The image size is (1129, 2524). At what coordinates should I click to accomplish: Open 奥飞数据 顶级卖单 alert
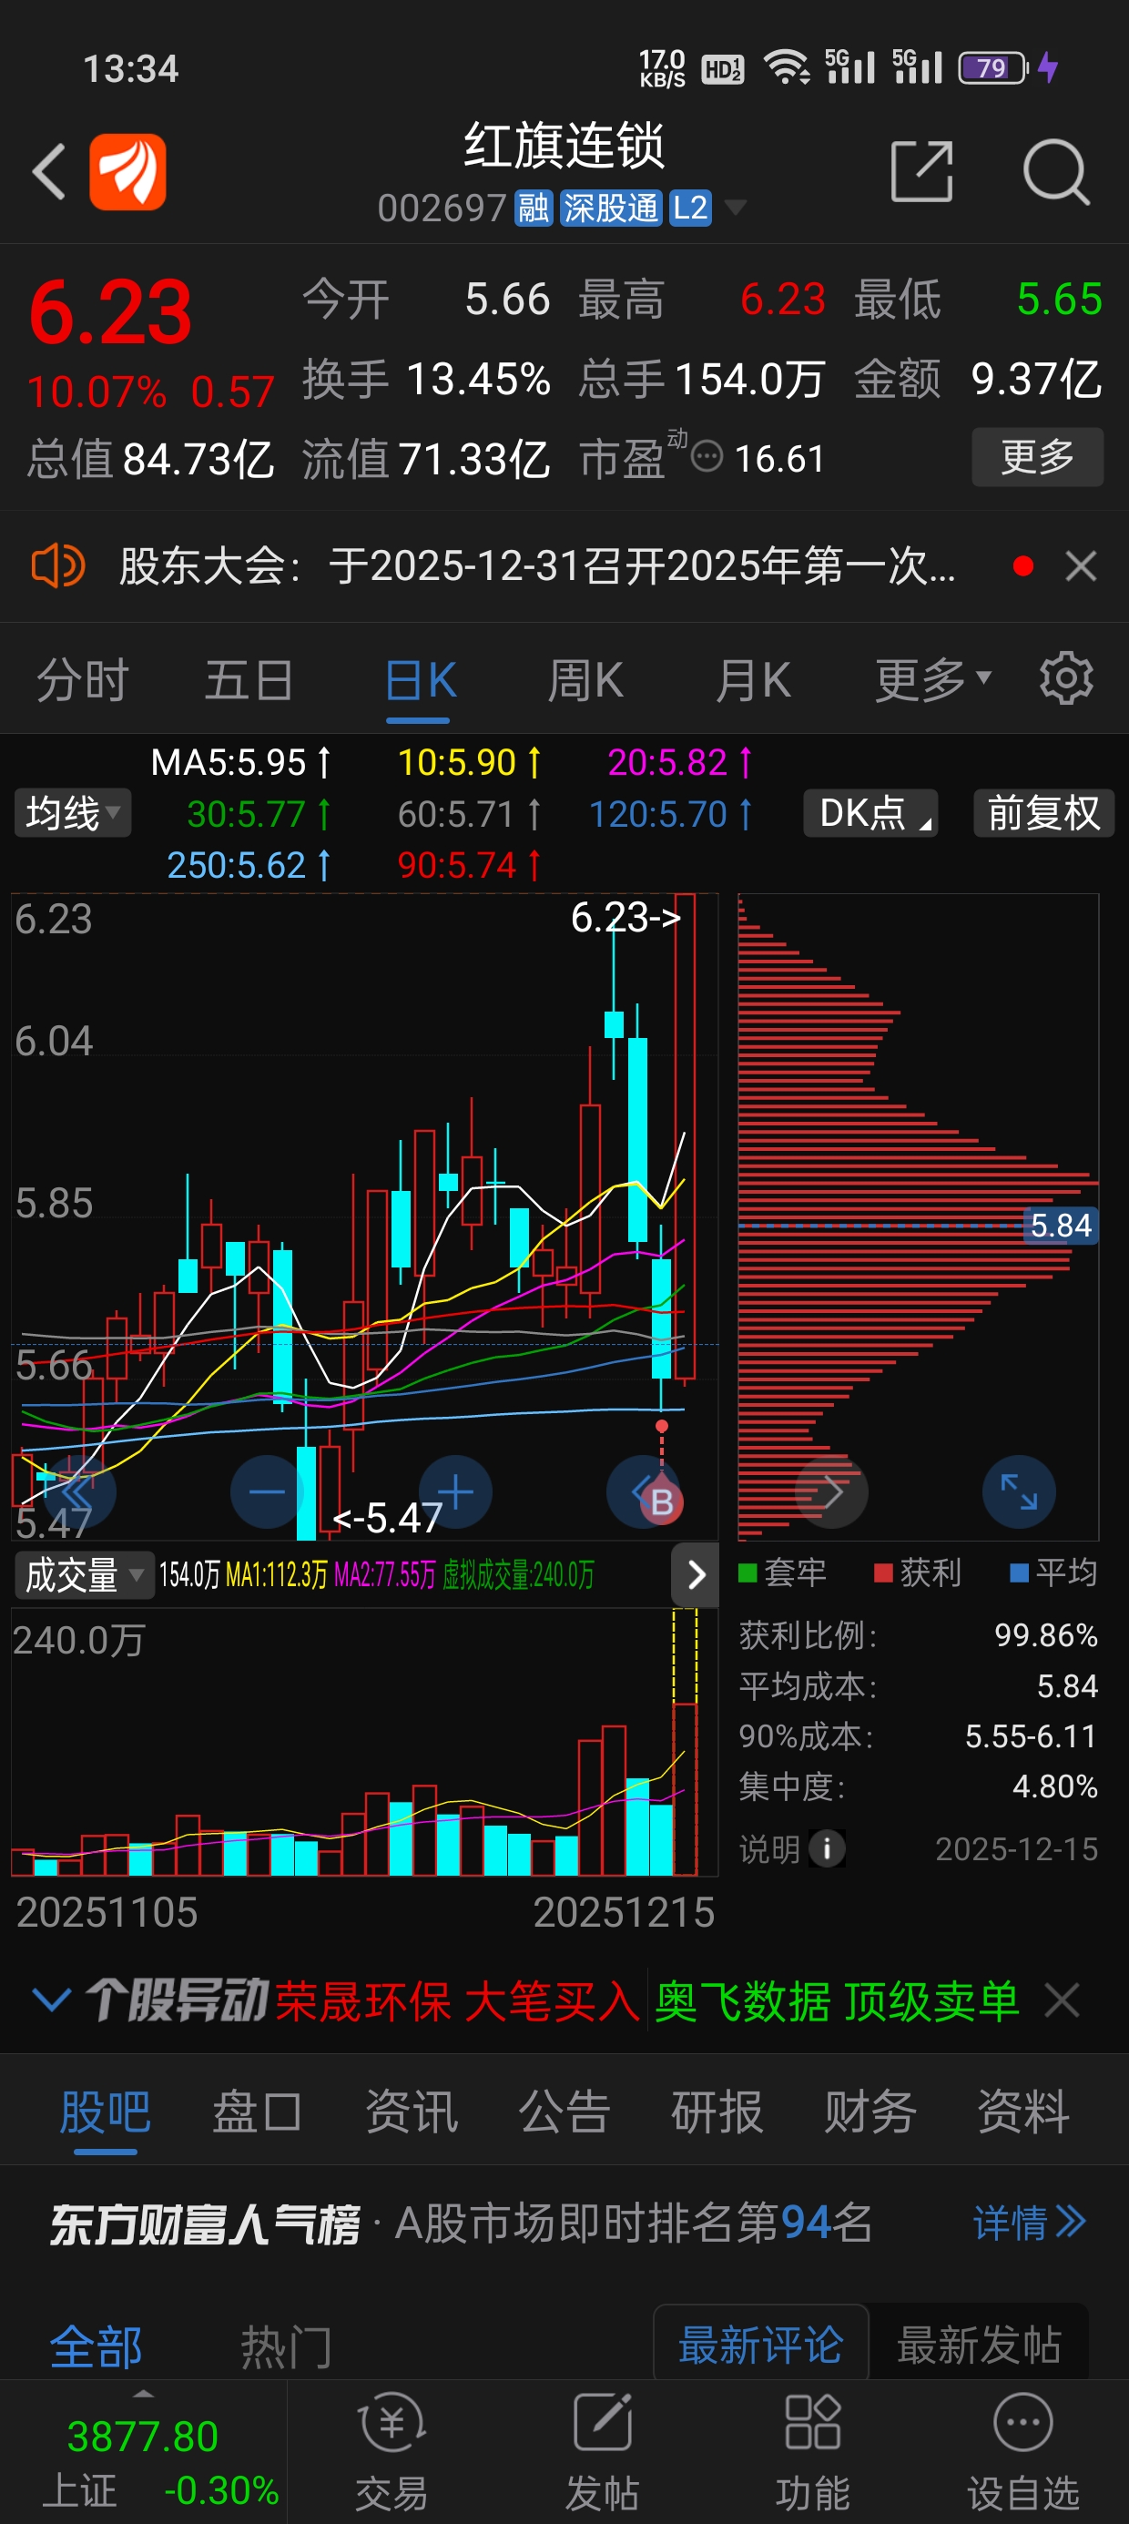click(x=837, y=2000)
